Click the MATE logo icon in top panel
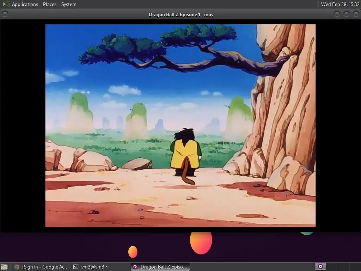 (6, 4)
